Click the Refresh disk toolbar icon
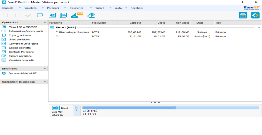The width and height of the screenshot is (262, 135). 40,15
